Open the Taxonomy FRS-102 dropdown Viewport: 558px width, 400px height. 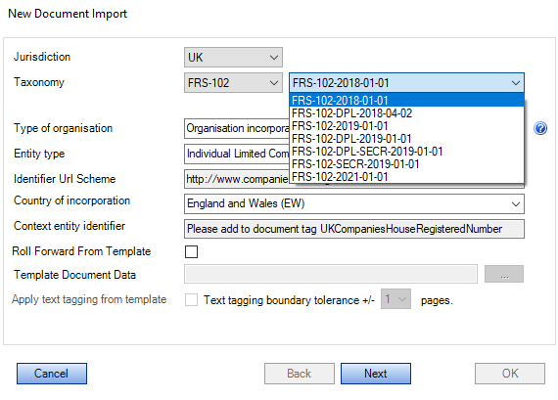[233, 83]
